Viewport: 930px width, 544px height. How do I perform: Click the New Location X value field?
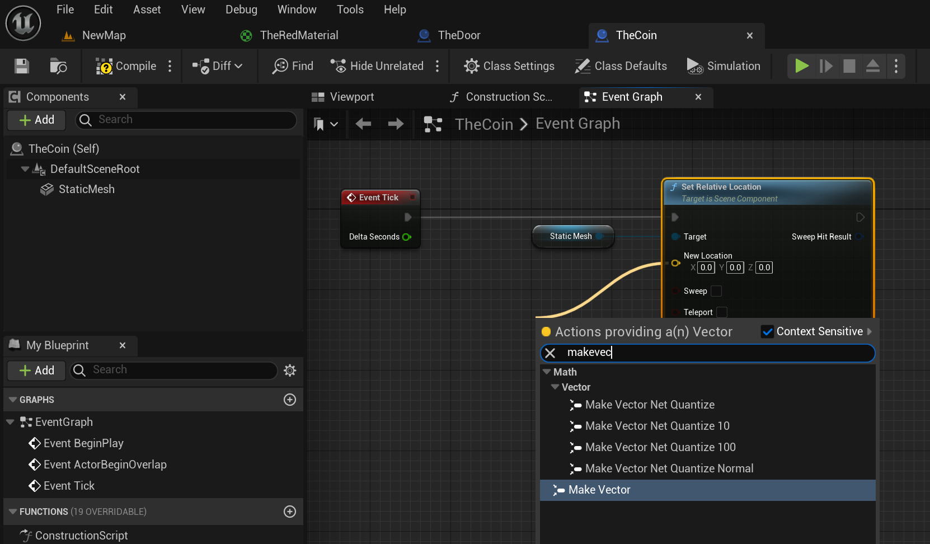coord(706,268)
